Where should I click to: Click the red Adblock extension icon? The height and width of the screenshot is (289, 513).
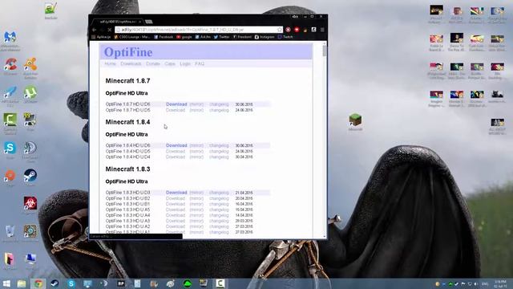pos(288,30)
